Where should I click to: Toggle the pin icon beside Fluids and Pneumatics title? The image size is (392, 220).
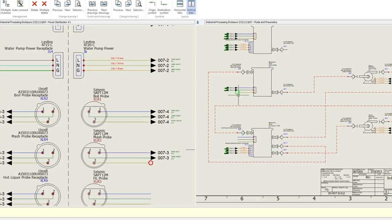click(198, 22)
